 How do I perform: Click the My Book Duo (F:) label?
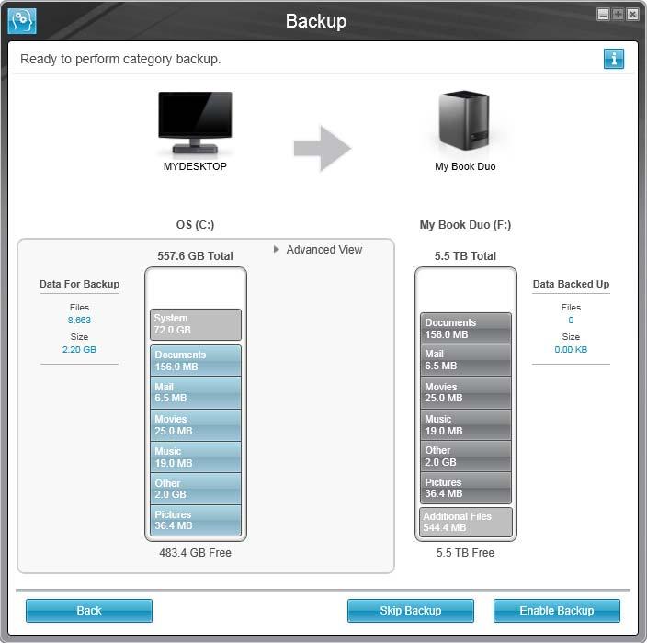click(x=465, y=225)
